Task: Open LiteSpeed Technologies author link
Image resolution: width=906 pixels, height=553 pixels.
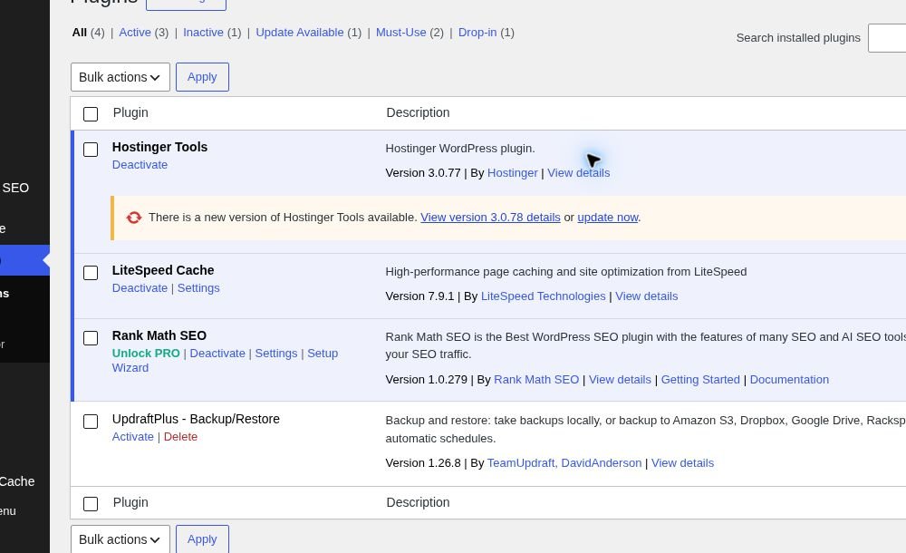Action: tap(543, 296)
